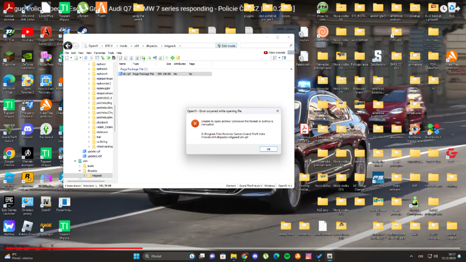Screen dimensions: 466x262
Task: Open the Video tutorials link
Action: [x=275, y=53]
